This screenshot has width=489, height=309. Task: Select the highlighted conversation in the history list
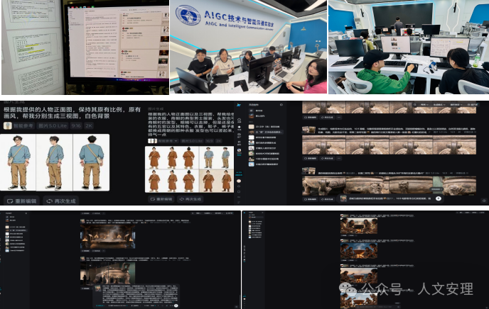(265, 132)
